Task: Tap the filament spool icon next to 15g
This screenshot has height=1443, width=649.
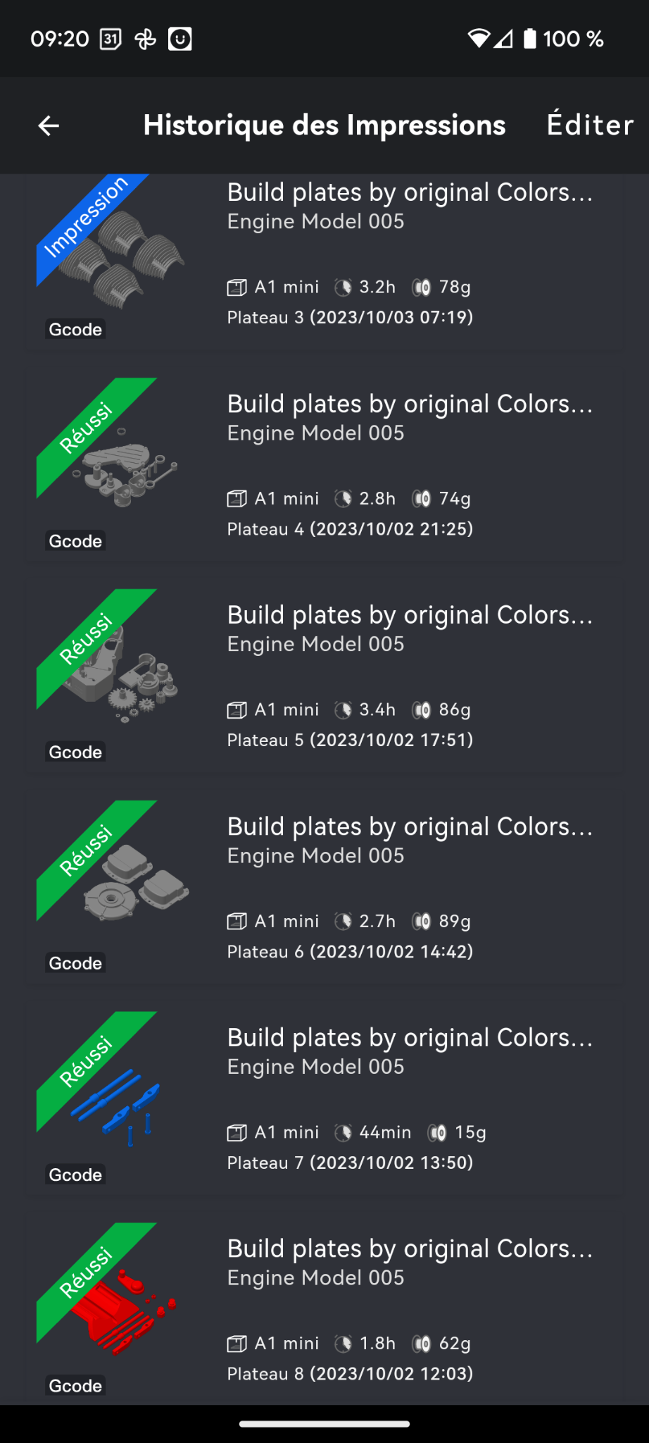Action: pyautogui.click(x=438, y=1132)
